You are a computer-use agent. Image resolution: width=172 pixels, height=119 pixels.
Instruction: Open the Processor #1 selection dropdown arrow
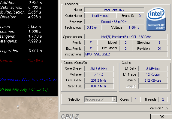(114, 99)
